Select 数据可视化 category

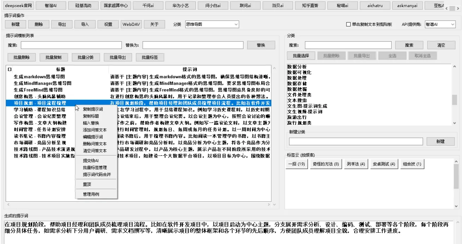299,72
